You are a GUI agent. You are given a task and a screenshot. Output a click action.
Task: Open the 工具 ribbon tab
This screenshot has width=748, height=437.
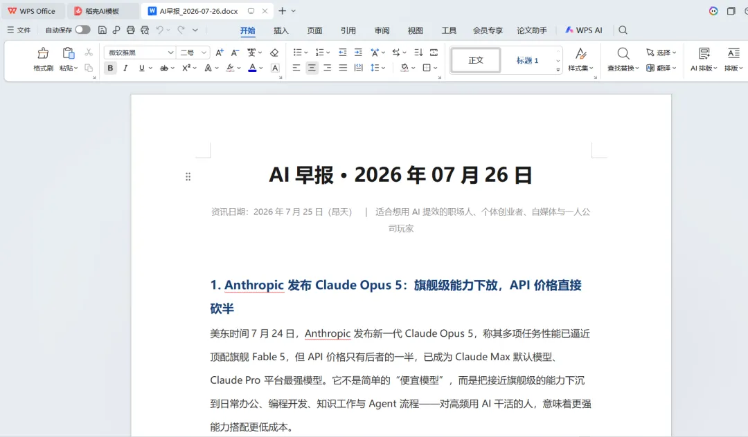449,30
